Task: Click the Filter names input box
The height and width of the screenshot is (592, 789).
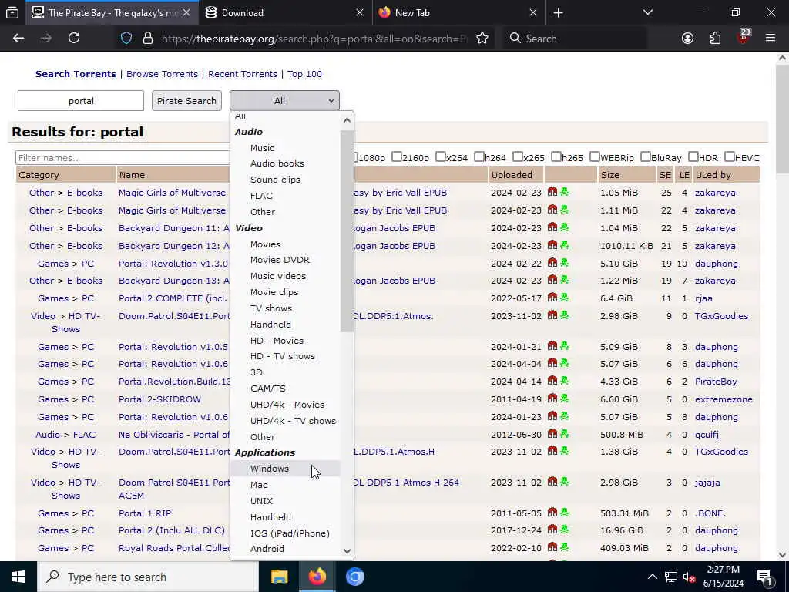Action: [x=123, y=157]
